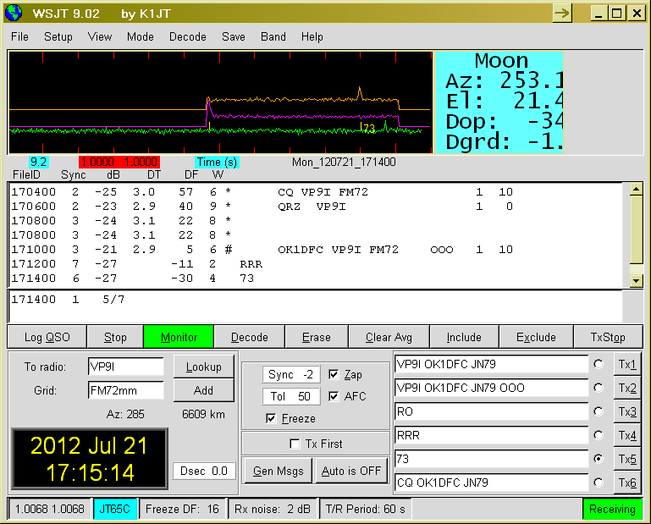This screenshot has width=651, height=524.
Task: Click the Grid input field FM72mm
Action: (x=126, y=390)
